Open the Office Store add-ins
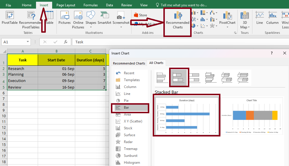Image resolution: width=289 pixels, height=166 pixels. pos(140,15)
